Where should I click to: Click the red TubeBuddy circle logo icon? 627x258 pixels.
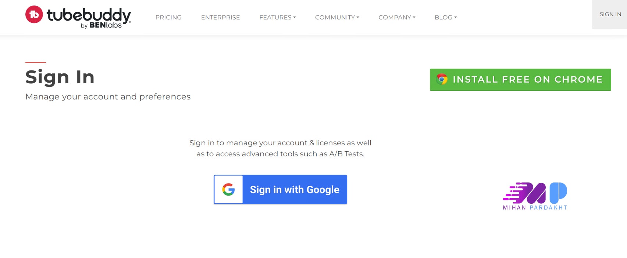click(x=34, y=14)
